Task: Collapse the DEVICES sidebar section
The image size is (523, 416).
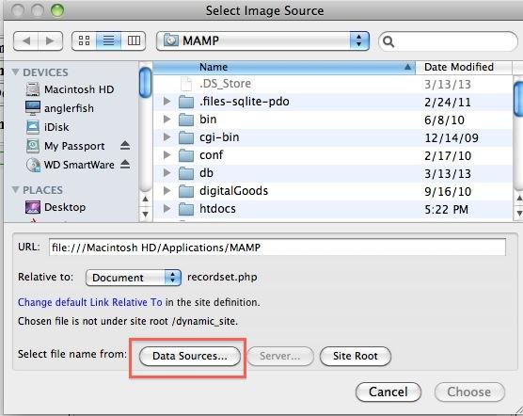Action: point(15,72)
